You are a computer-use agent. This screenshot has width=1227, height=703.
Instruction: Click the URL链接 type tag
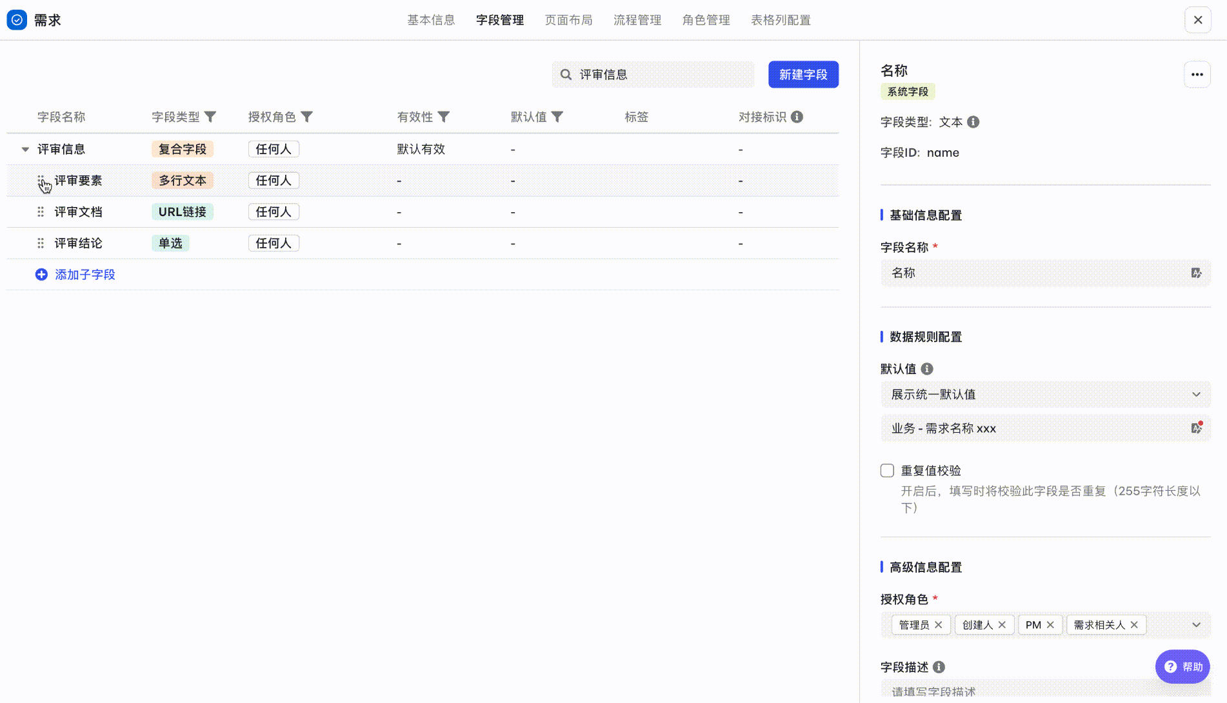pyautogui.click(x=183, y=212)
